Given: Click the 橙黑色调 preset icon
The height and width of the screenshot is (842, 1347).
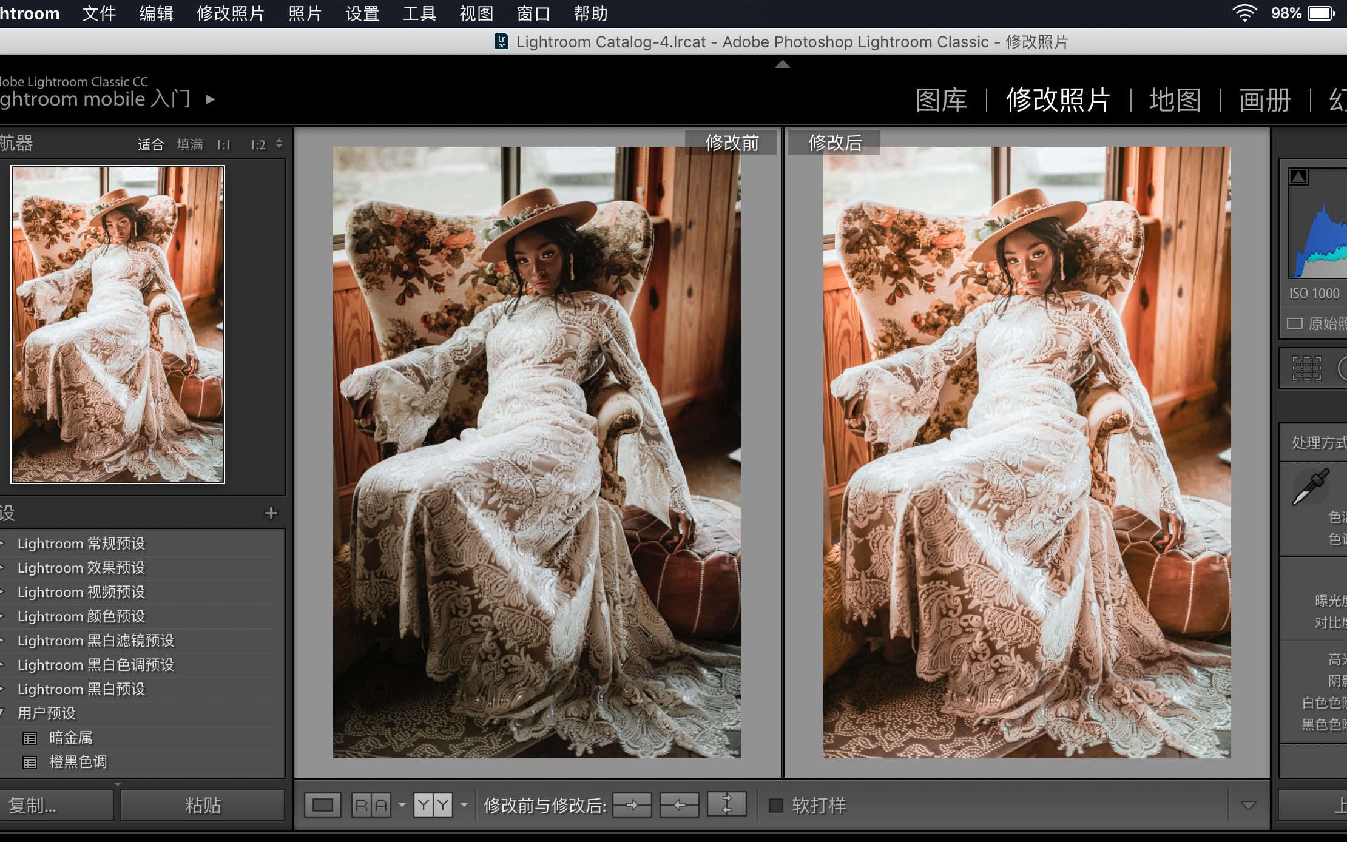Looking at the screenshot, I should 30,763.
